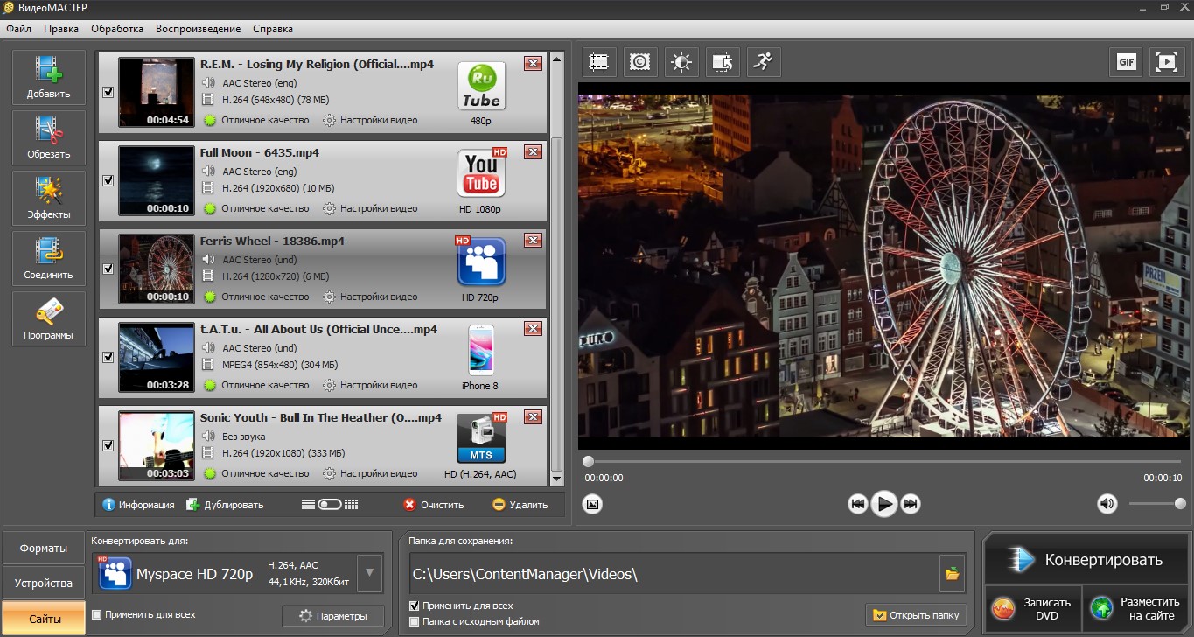1194x637 pixels.
Task: Open Настройки видео for R.E.M. video
Action: tap(370, 121)
